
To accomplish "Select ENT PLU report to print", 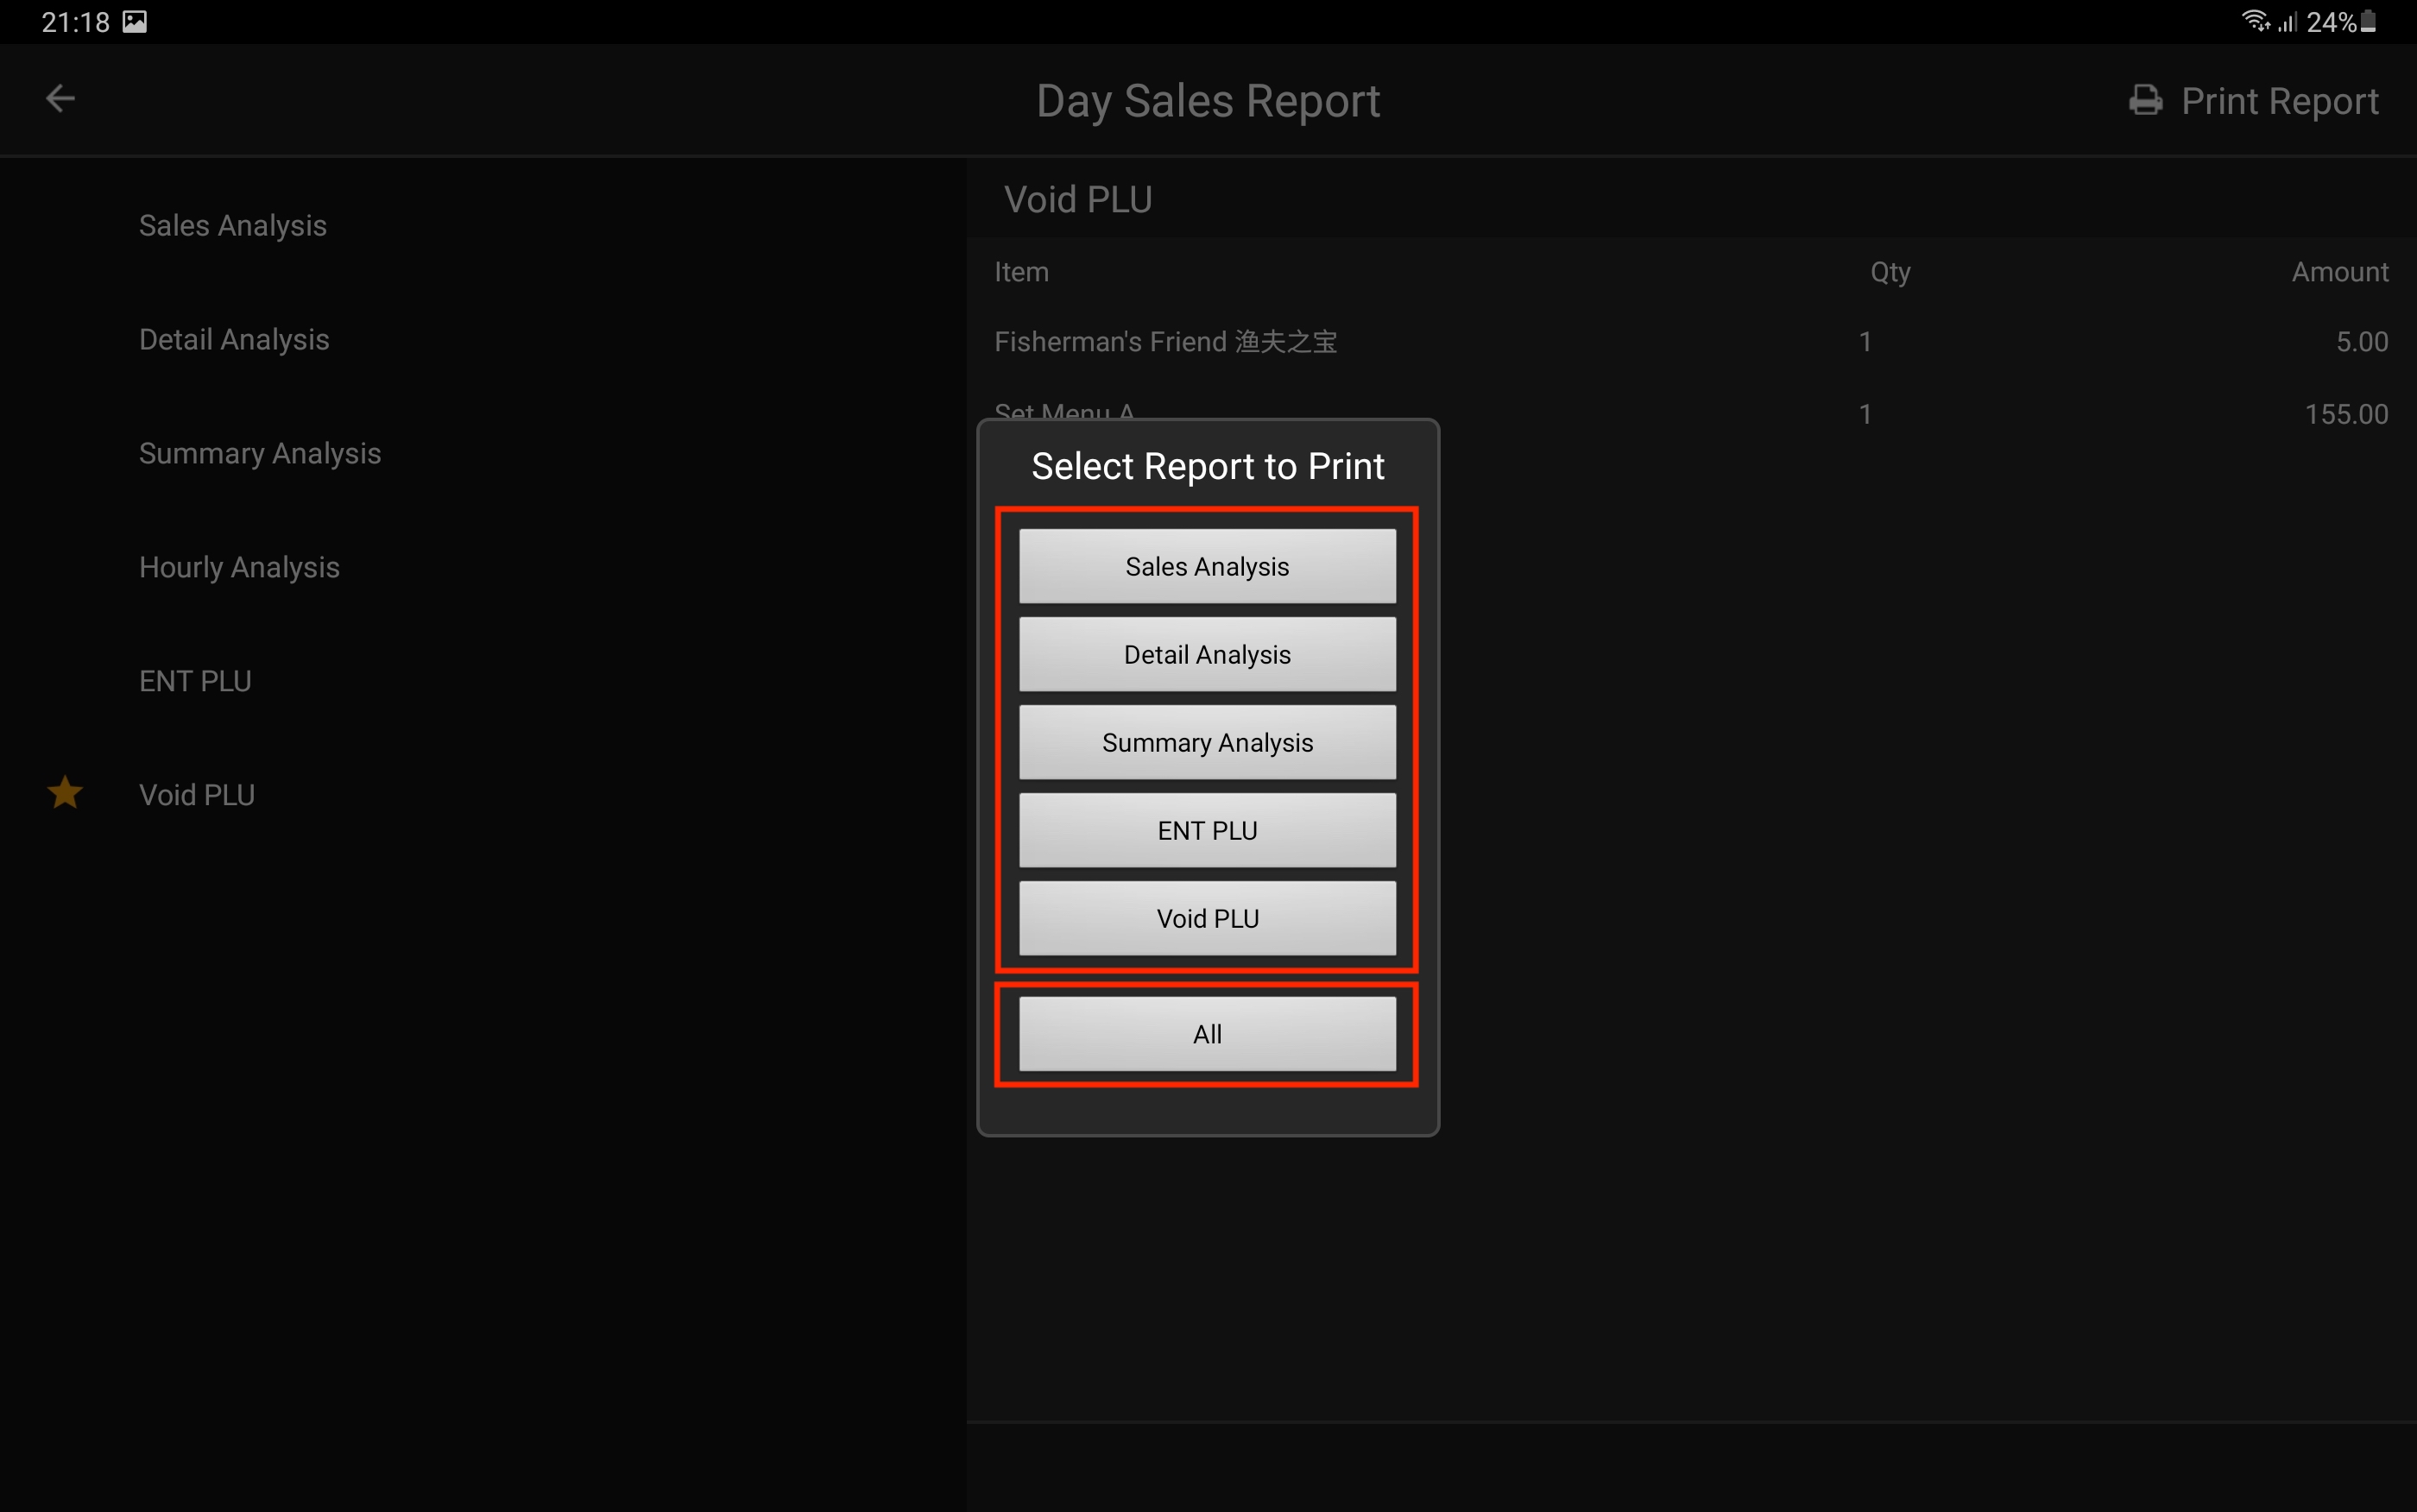I will tap(1207, 830).
